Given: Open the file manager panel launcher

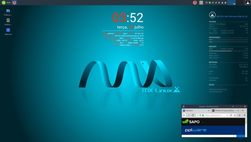Looking at the screenshot, I should [201, 2].
